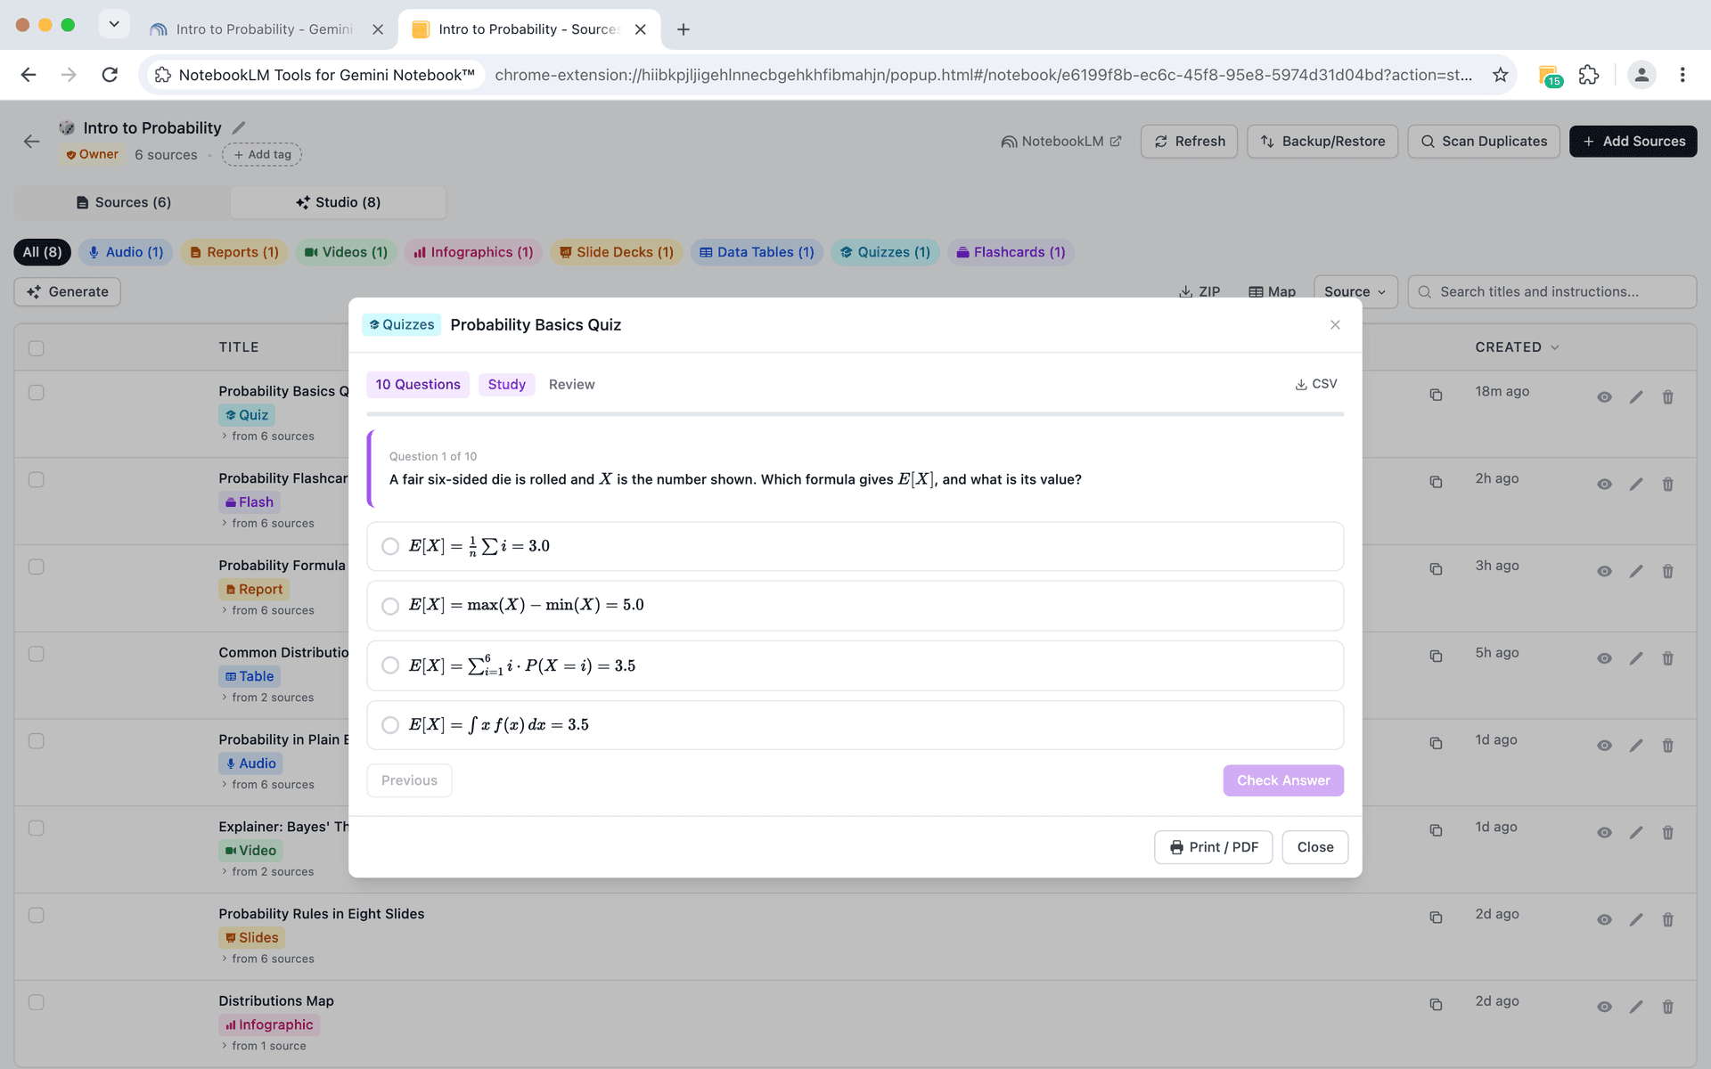This screenshot has width=1711, height=1069.
Task: Copy the Distributions Map row
Action: (x=1436, y=1005)
